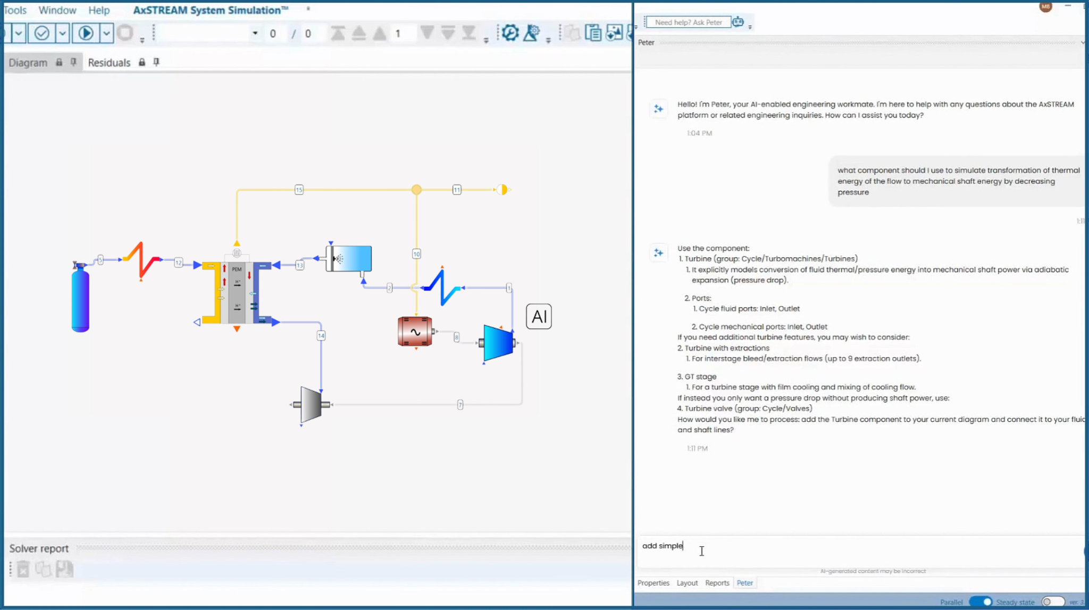This screenshot has width=1089, height=610.
Task: Open toolbar overflow after iteration arrows
Action: (486, 40)
